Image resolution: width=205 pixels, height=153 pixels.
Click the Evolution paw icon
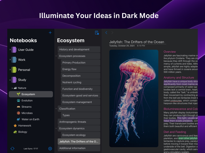click(x=18, y=100)
